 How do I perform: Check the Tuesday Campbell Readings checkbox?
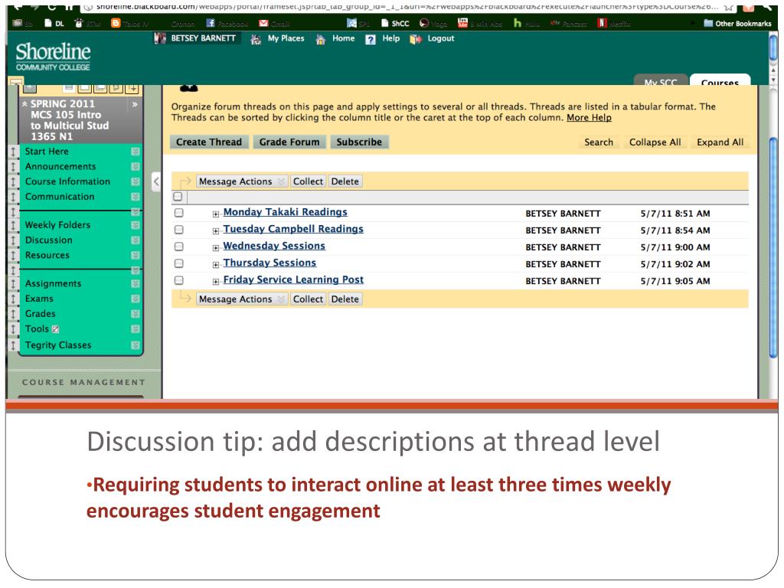click(179, 230)
